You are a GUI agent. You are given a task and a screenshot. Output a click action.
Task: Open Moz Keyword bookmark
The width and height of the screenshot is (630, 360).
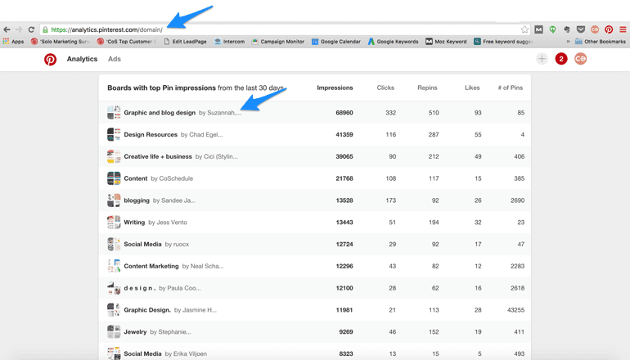[446, 42]
